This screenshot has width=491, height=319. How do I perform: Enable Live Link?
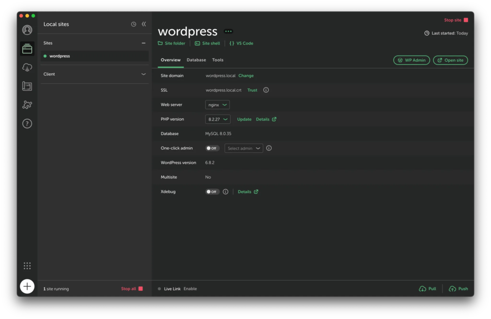(190, 289)
